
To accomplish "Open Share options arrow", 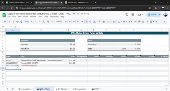I will [159, 15].
